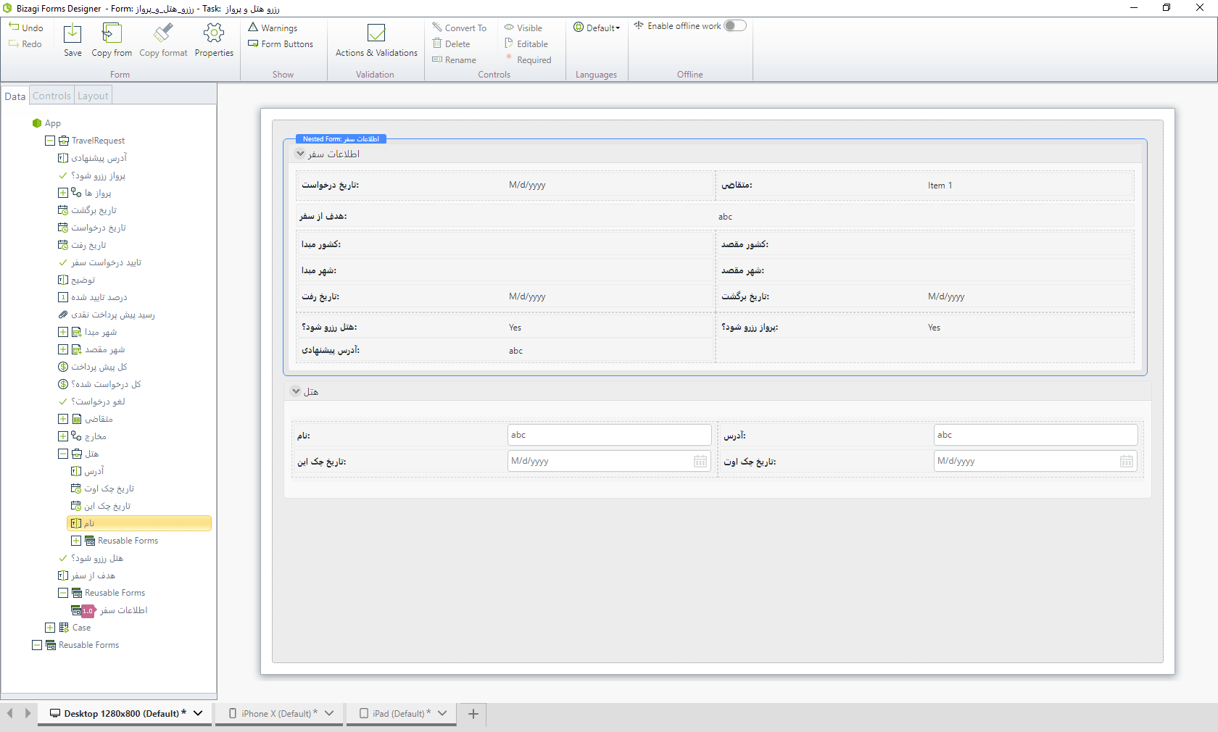Expand Reusable Forms under هتل
This screenshot has height=732, width=1218.
pos(76,541)
